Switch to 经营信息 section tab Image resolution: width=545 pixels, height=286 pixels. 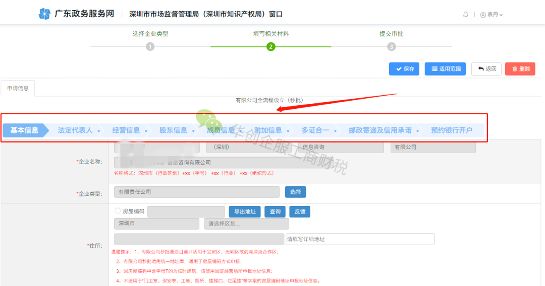pyautogui.click(x=126, y=130)
